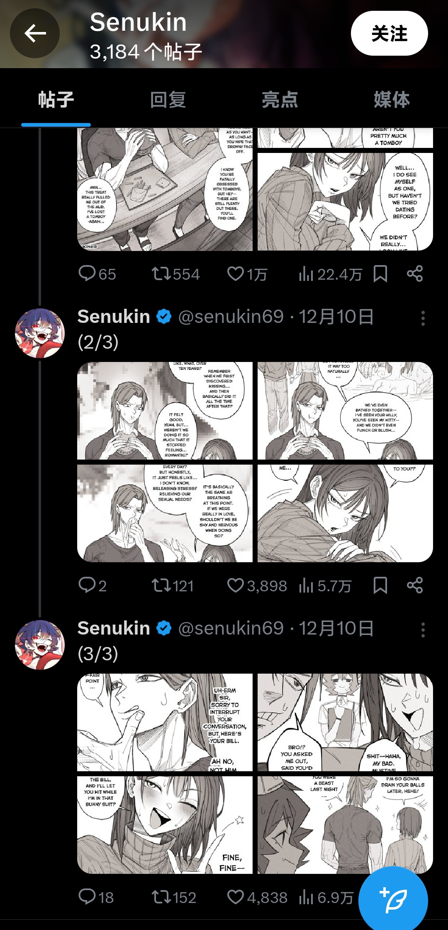Viewport: 448px width, 930px height.
Task: Click the 关注 follow button
Action: [389, 33]
